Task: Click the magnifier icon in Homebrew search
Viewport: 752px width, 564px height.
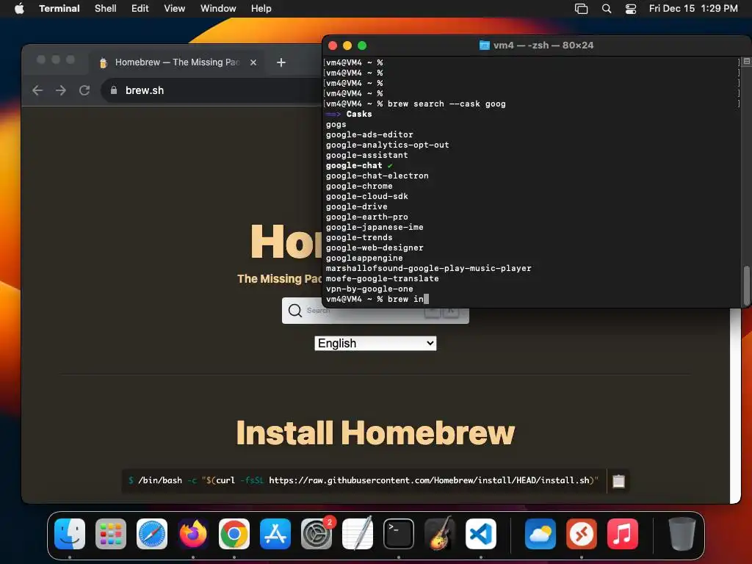Action: tap(295, 311)
